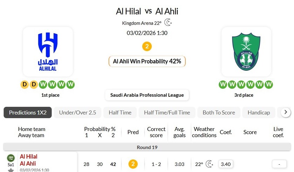Open the Half Time/Full Time tab
The image size is (294, 172).
point(167,112)
